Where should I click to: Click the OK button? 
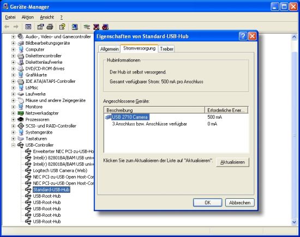tap(208, 203)
